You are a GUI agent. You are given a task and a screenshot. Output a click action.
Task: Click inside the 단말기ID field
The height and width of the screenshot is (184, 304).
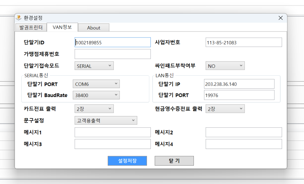point(113,42)
